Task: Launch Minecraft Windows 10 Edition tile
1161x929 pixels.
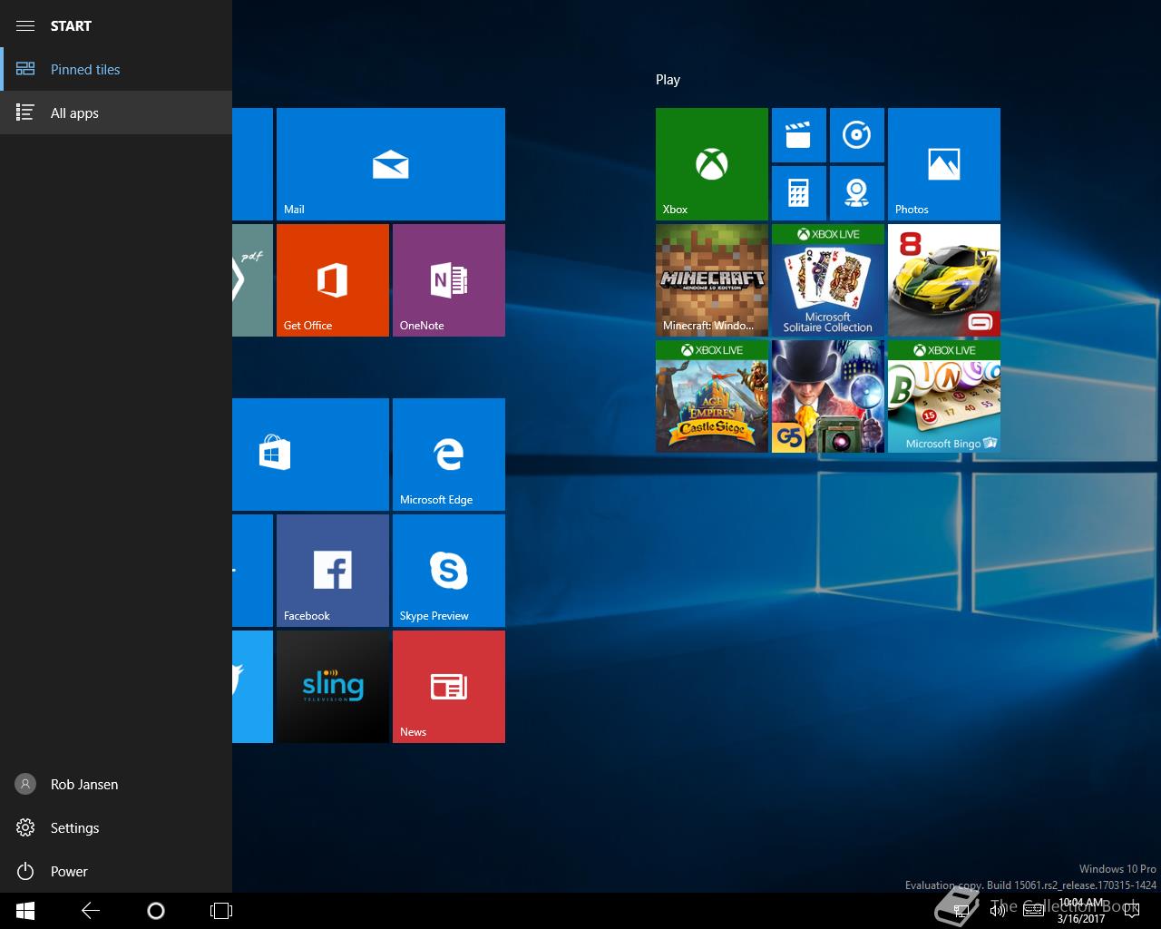Action: [711, 280]
